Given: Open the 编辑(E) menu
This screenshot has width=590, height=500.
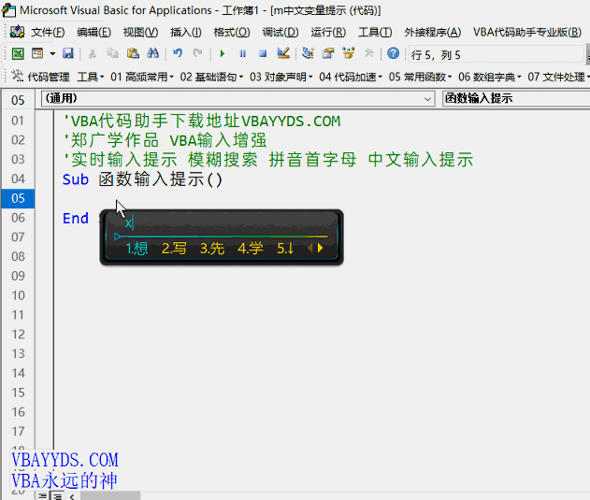Looking at the screenshot, I should [x=94, y=33].
